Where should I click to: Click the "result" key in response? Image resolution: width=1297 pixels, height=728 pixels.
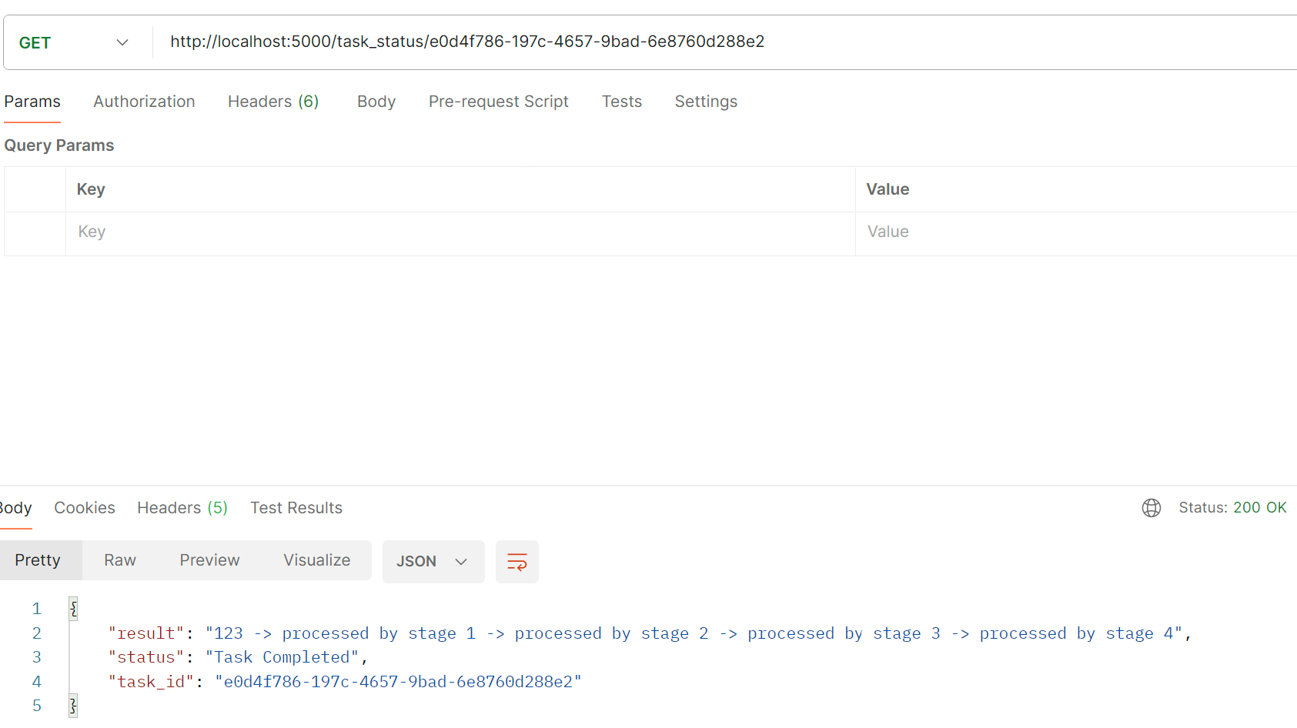pos(146,633)
